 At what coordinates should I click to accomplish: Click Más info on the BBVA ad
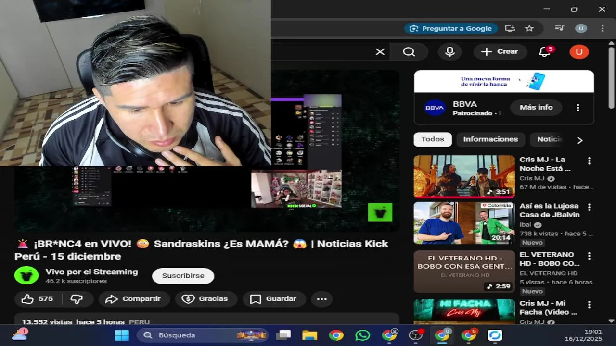(536, 107)
